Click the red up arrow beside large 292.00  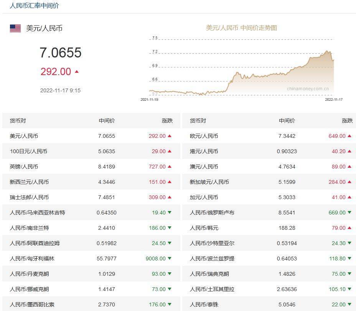click(77, 72)
